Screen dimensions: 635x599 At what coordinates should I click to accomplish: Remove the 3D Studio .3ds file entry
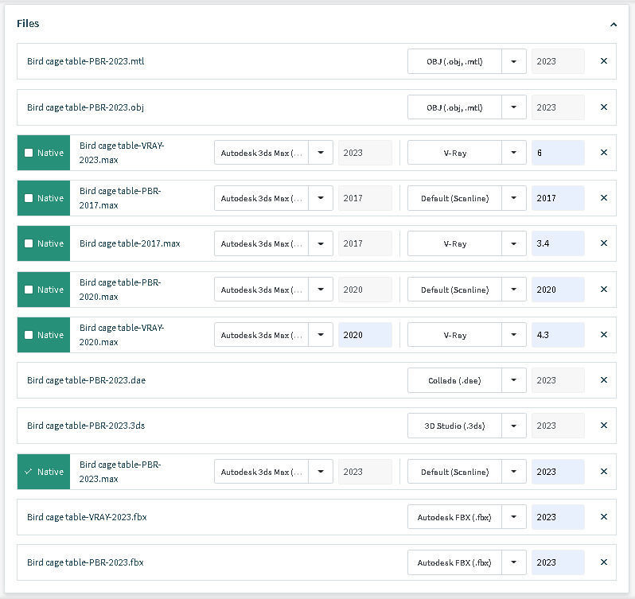pos(603,426)
